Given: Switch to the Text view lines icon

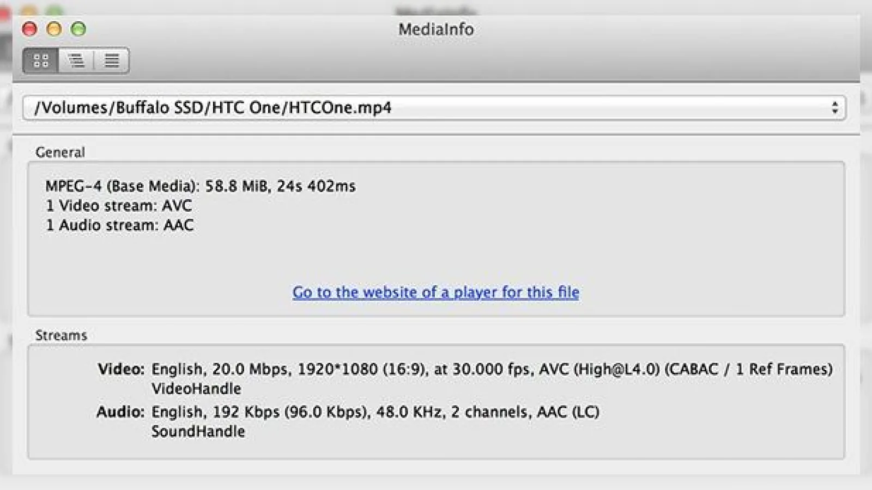Looking at the screenshot, I should (x=112, y=60).
